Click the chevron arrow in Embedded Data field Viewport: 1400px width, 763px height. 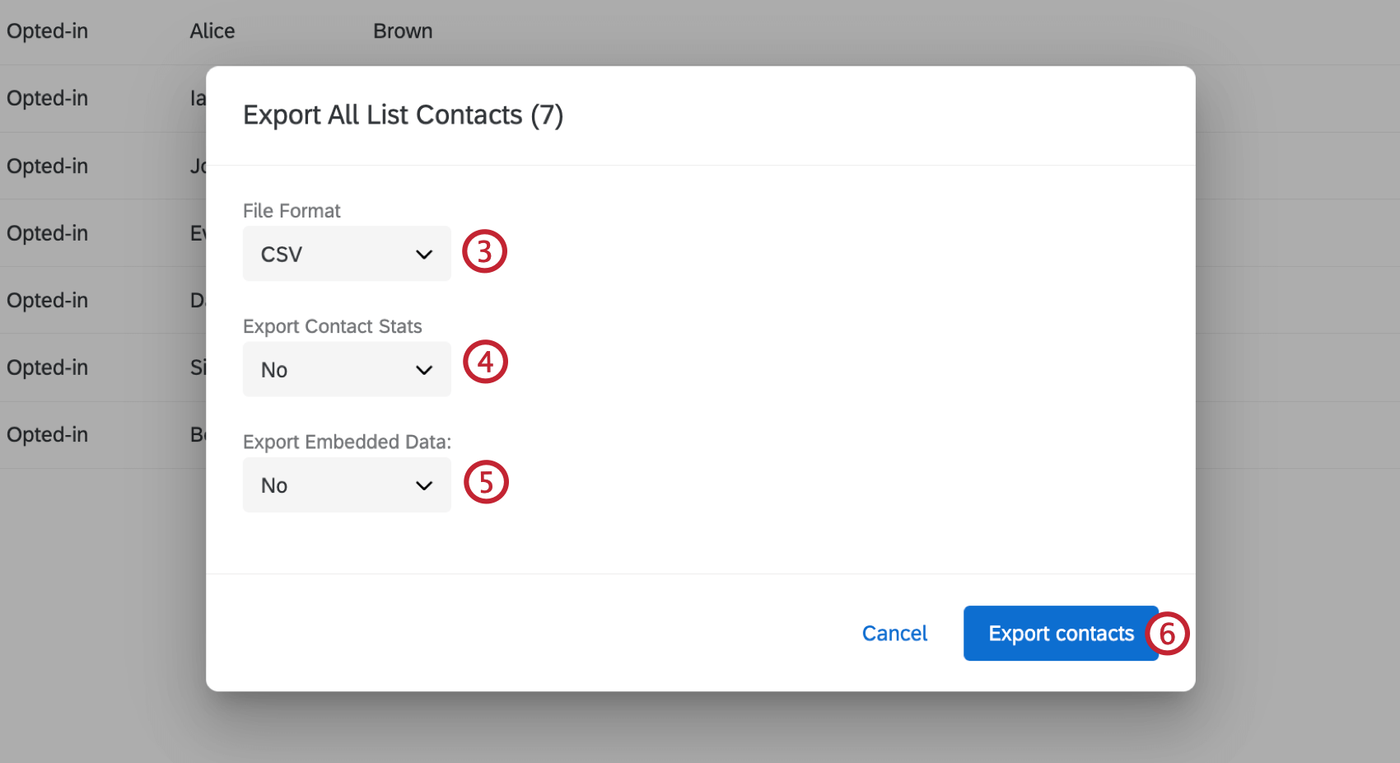(424, 485)
